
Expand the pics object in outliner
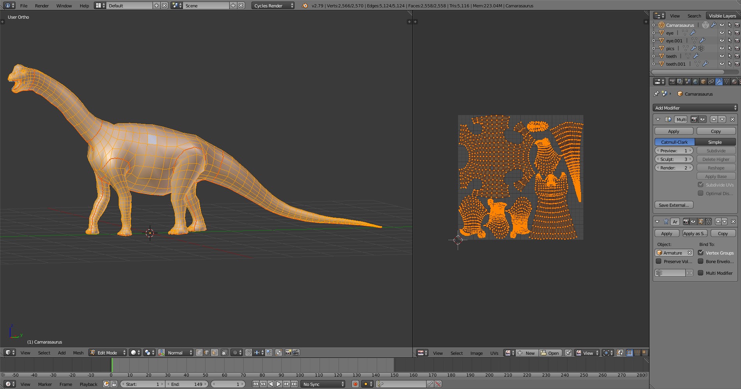[x=654, y=49]
